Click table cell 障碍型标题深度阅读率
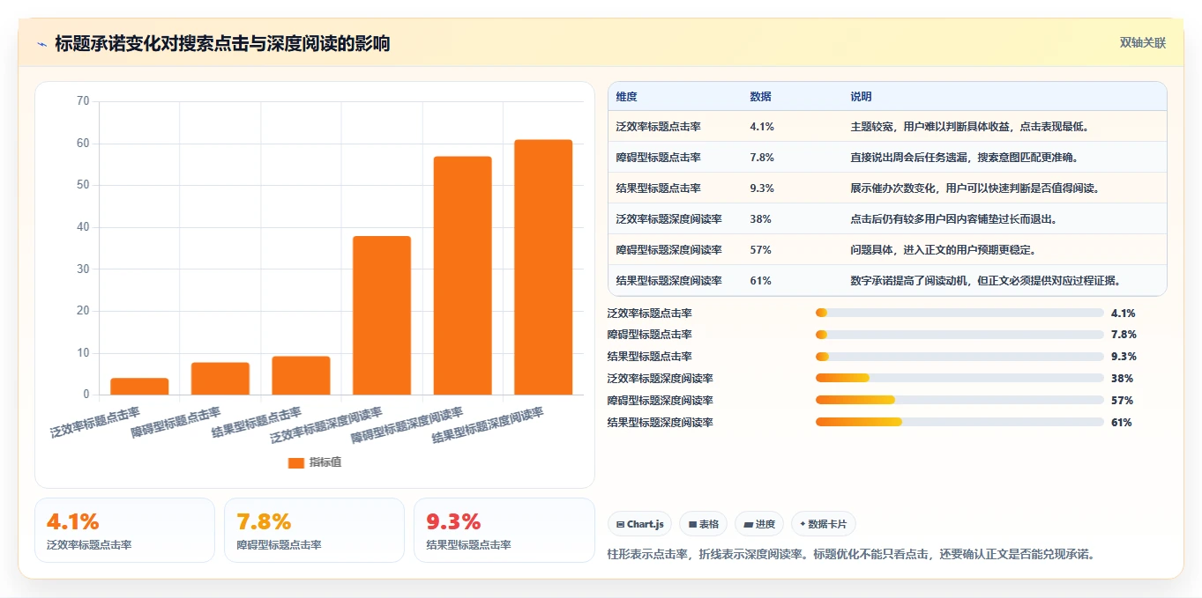 click(669, 250)
